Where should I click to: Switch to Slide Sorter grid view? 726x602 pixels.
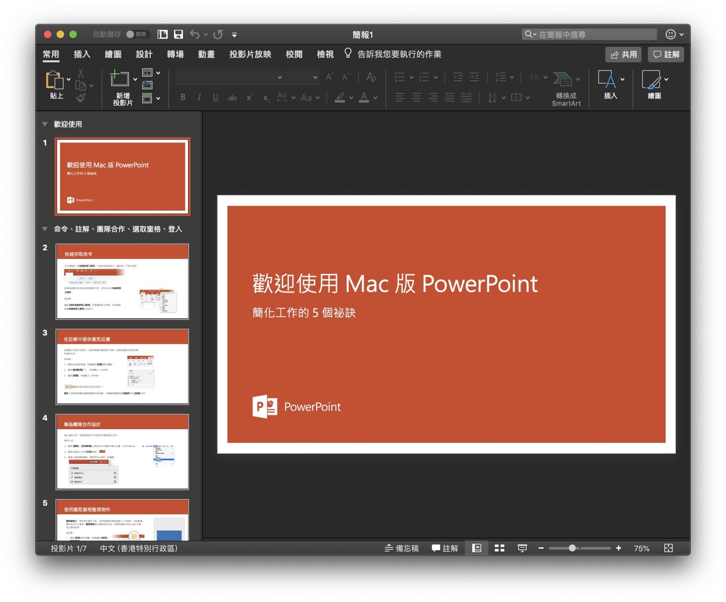click(x=500, y=548)
